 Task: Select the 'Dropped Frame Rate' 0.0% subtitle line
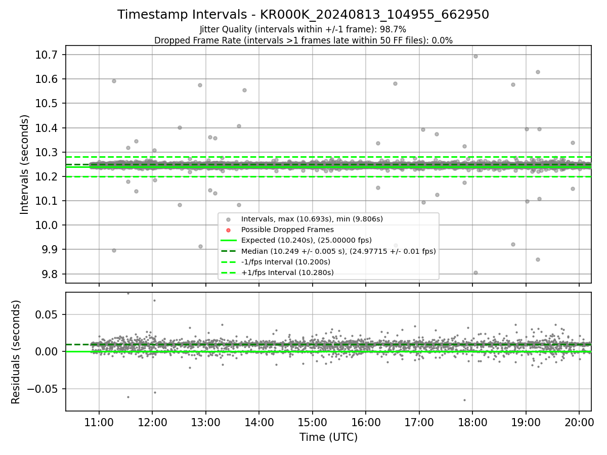coord(303,40)
